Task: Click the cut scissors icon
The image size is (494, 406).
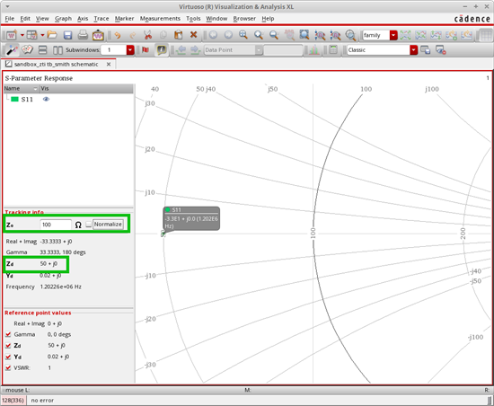Action: 147,35
